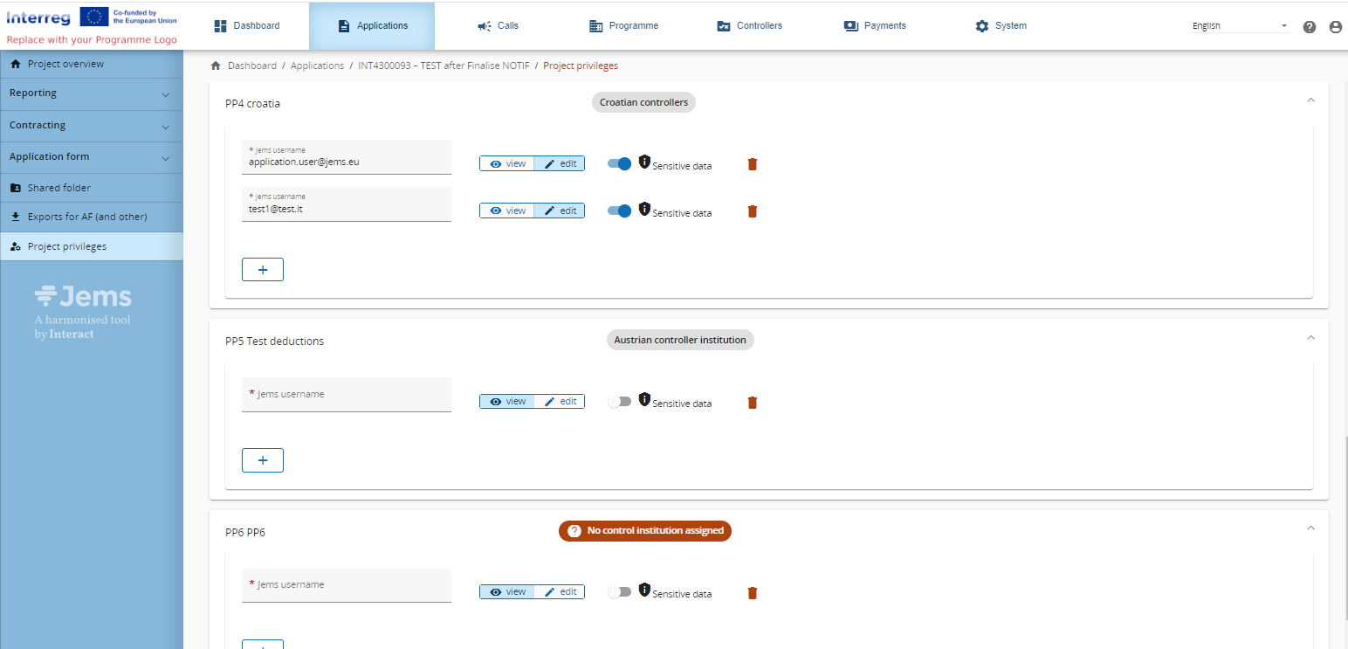
Task: Open the Calls menu tab
Action: pos(498,26)
